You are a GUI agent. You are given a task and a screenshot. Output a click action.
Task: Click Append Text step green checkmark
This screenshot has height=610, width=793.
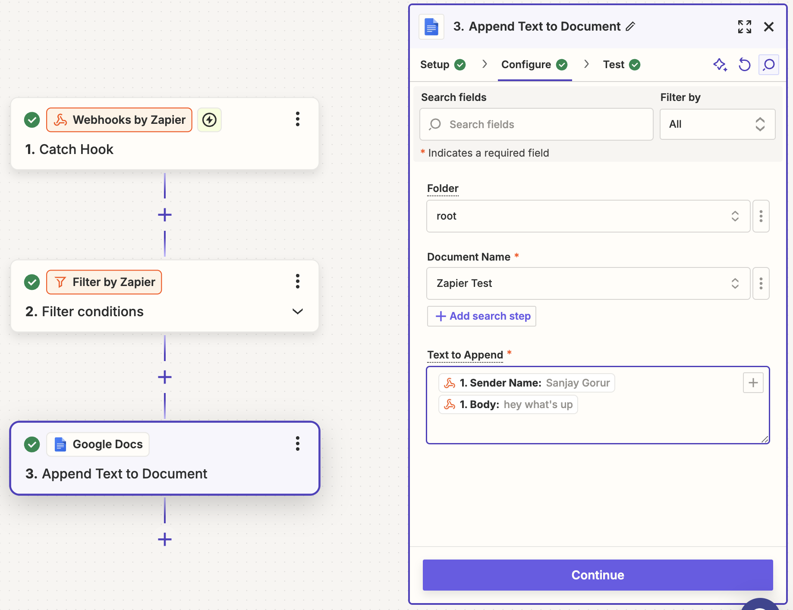point(32,444)
